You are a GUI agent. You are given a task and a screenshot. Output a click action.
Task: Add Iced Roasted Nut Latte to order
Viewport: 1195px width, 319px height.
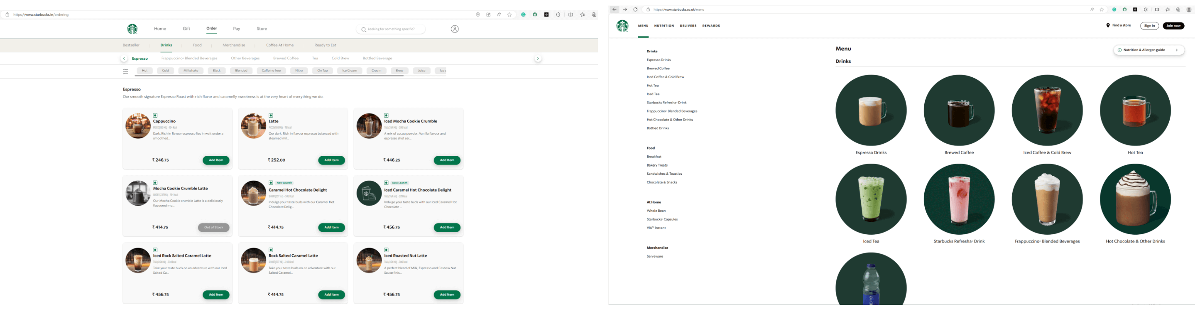coord(447,295)
